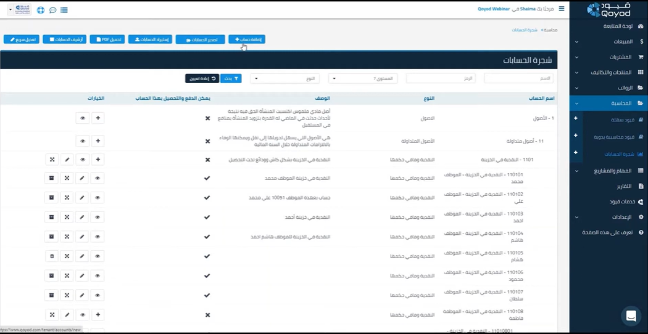Image resolution: width=648 pixels, height=334 pixels.
Task: Click the Qoyod logo in the sidebar
Action: tap(609, 10)
